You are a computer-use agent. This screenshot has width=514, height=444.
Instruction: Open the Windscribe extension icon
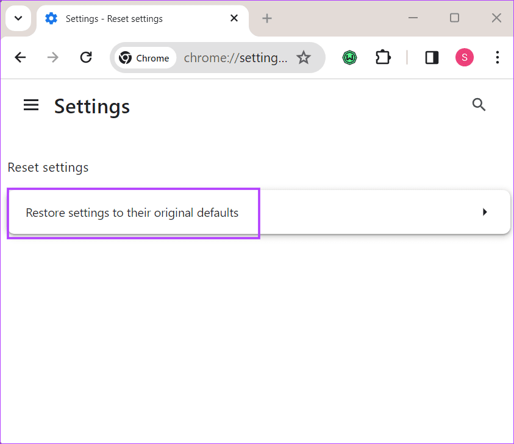[349, 57]
